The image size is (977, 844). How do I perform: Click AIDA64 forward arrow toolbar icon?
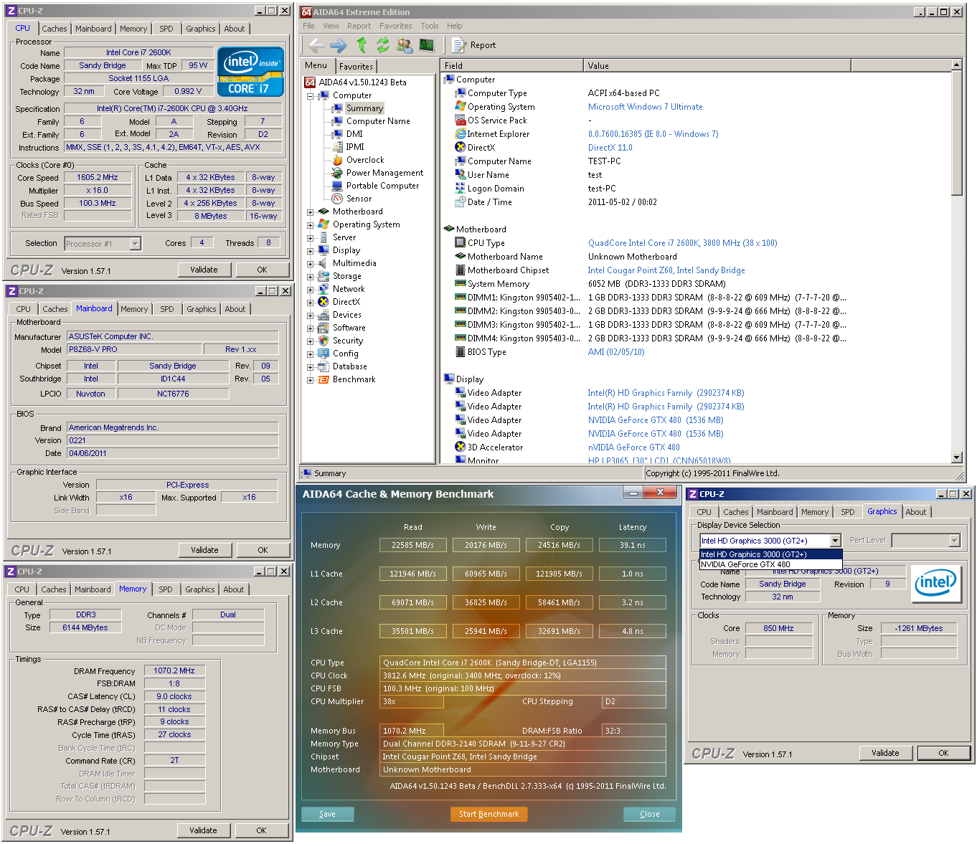tap(339, 45)
